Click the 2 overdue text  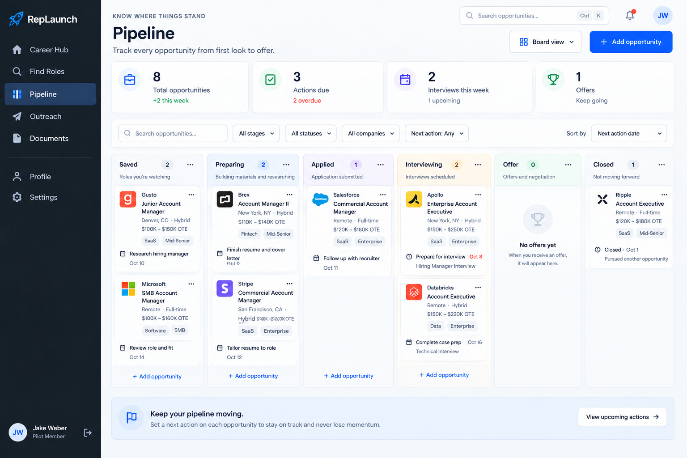tap(307, 101)
